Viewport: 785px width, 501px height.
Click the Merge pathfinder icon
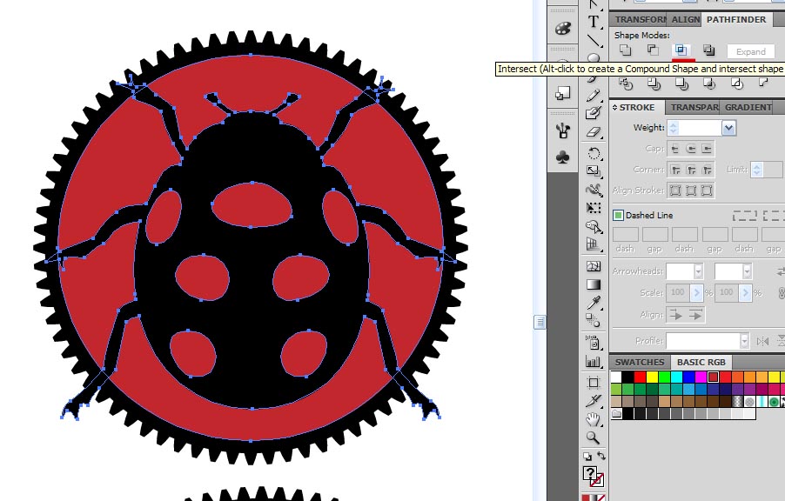point(681,83)
